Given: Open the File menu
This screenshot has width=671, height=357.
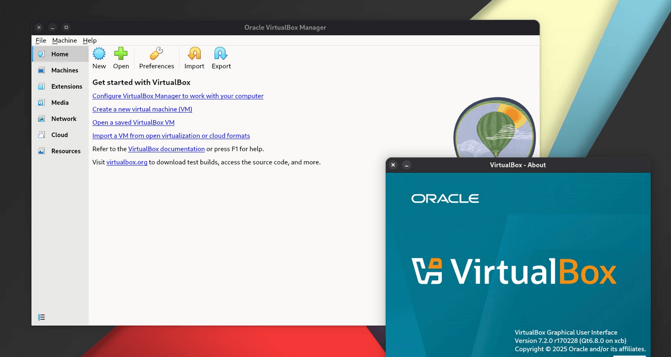Looking at the screenshot, I should coord(41,41).
